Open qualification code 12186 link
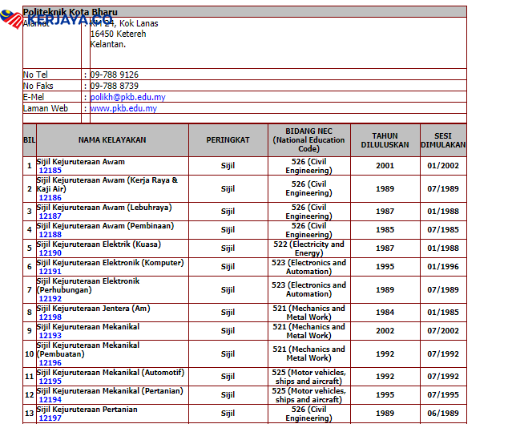This screenshot has width=508, height=424. (50, 197)
